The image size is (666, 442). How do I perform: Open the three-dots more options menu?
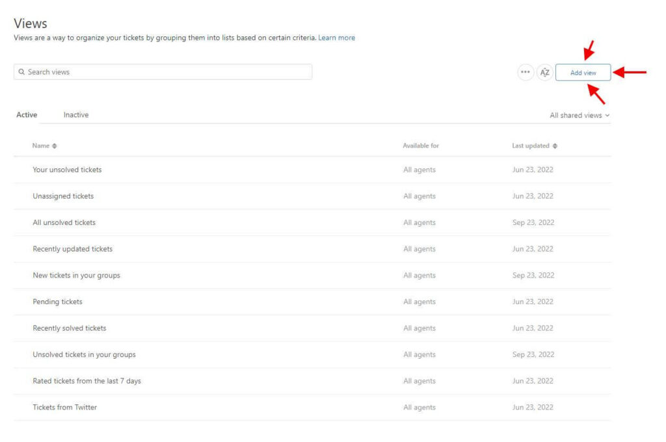526,72
